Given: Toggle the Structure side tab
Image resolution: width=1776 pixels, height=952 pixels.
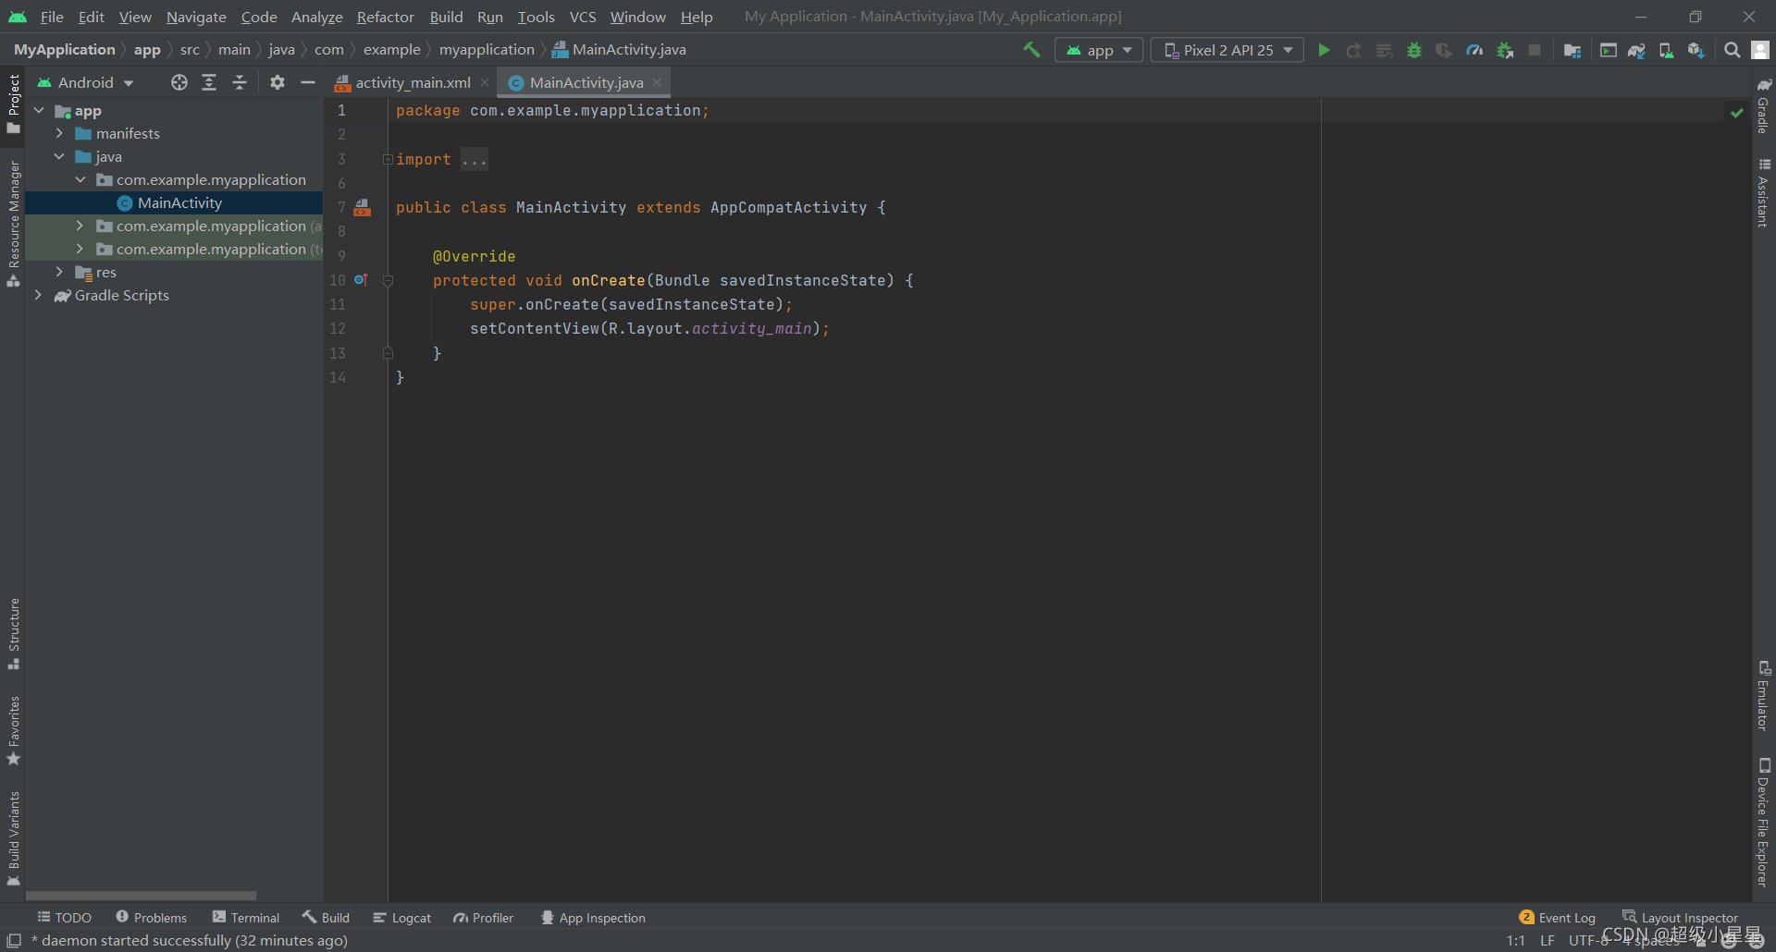Looking at the screenshot, I should point(13,633).
